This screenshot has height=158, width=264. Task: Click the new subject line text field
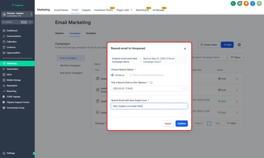149,106
